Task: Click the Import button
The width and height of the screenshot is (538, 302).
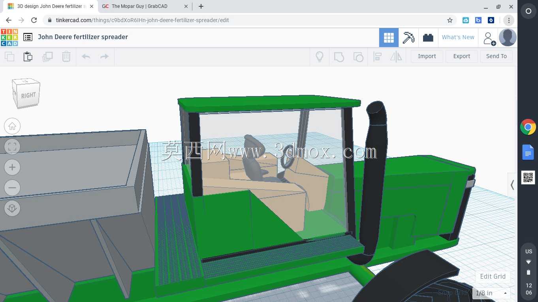Action: (427, 56)
